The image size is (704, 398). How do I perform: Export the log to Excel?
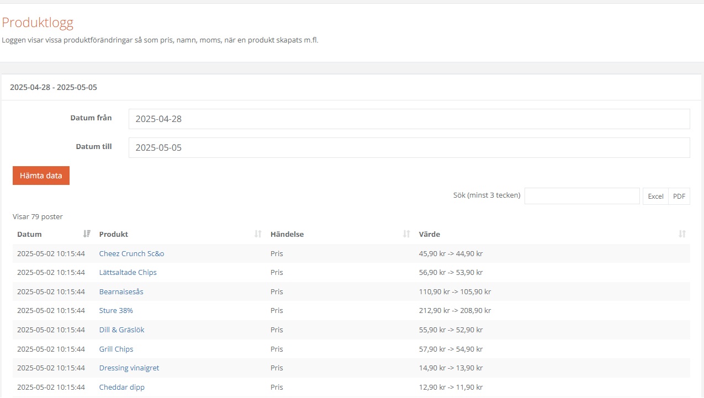(655, 197)
